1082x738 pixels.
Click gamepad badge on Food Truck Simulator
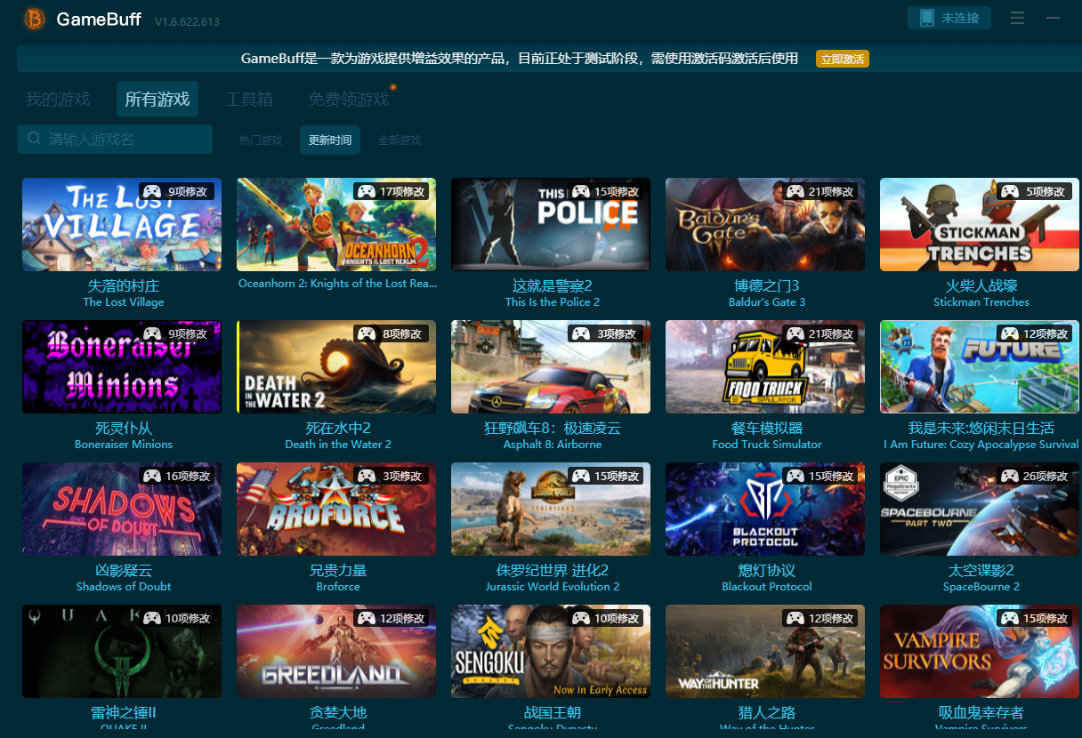(795, 333)
